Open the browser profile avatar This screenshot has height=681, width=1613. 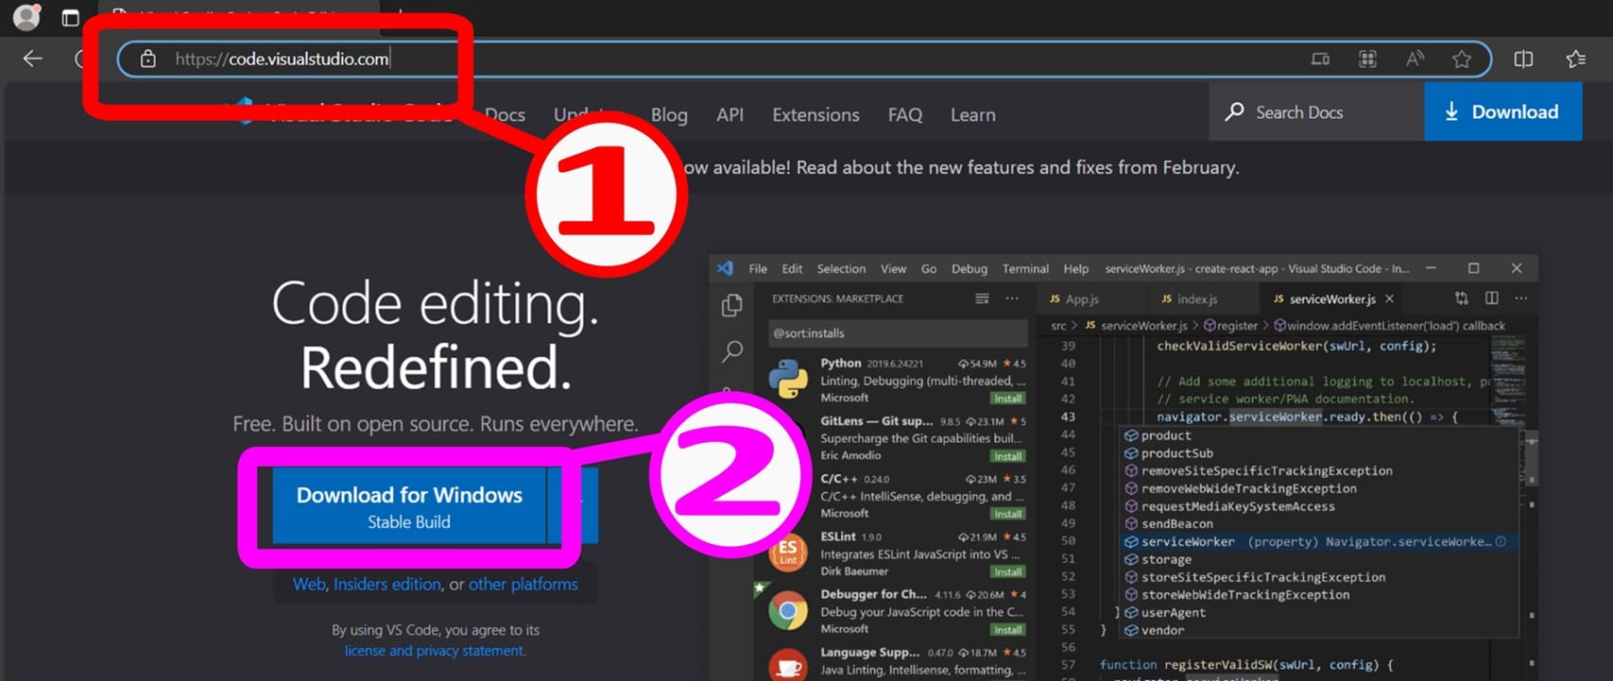(x=26, y=16)
